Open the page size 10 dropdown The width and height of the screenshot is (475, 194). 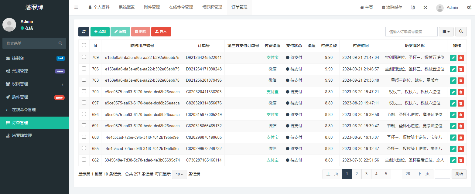179,174
